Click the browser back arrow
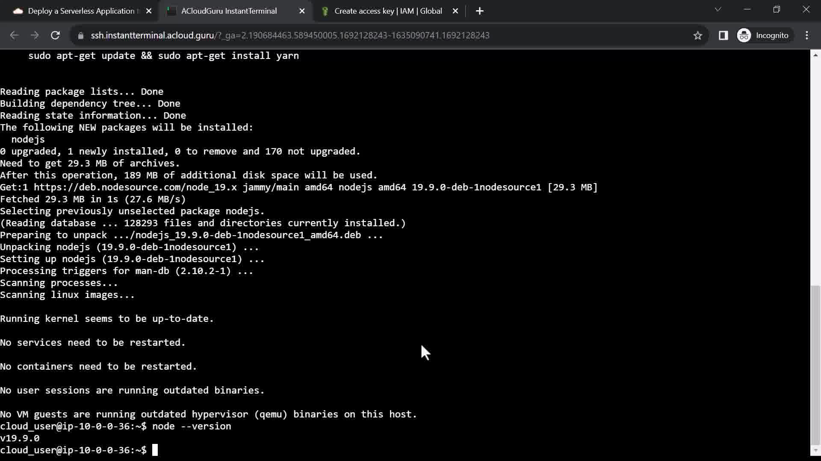 (x=14, y=35)
